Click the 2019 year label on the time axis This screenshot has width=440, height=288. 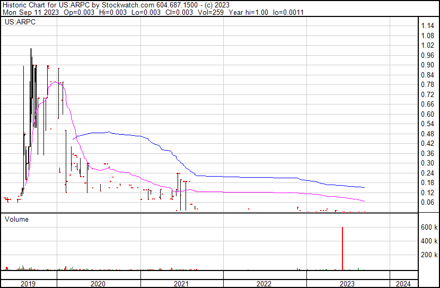tap(28, 284)
